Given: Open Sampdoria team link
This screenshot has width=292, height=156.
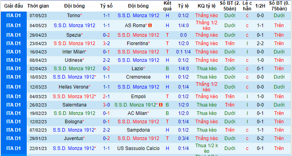Looking at the screenshot, I should pos(138,130).
